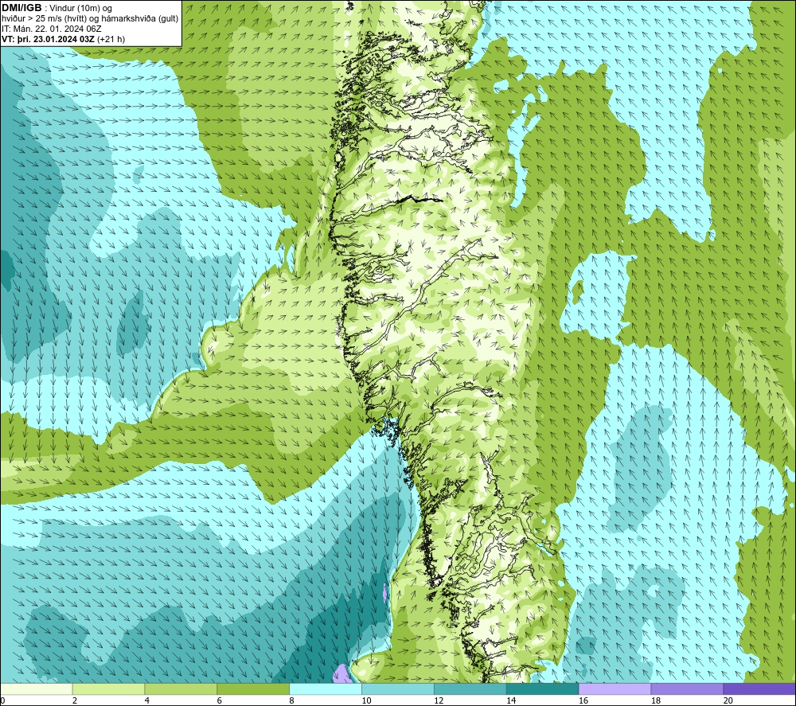Click the 10–12 m/s teal swatch
Image resolution: width=796 pixels, height=706 pixels.
tap(398, 689)
